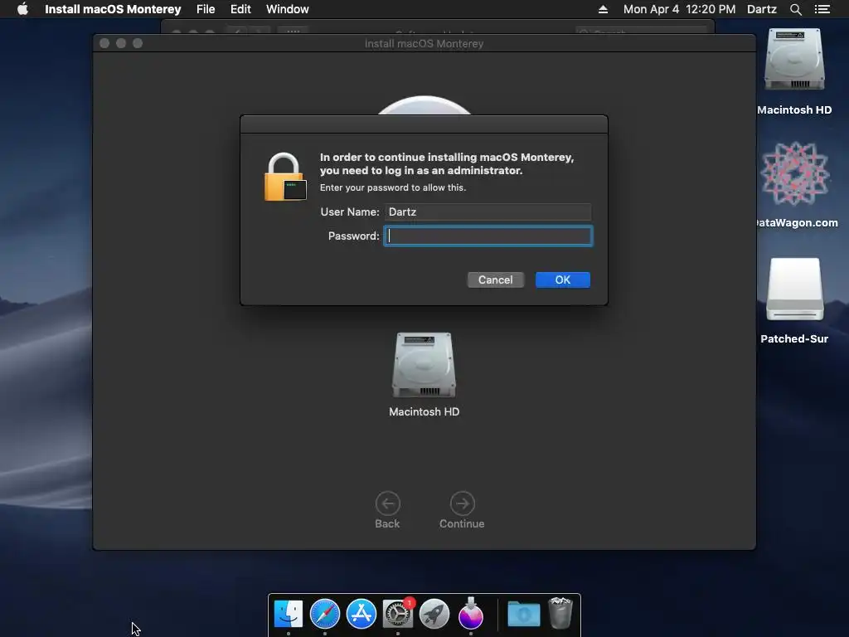Open App Store from the Dock
Viewport: 849px width, 637px height.
tap(361, 615)
